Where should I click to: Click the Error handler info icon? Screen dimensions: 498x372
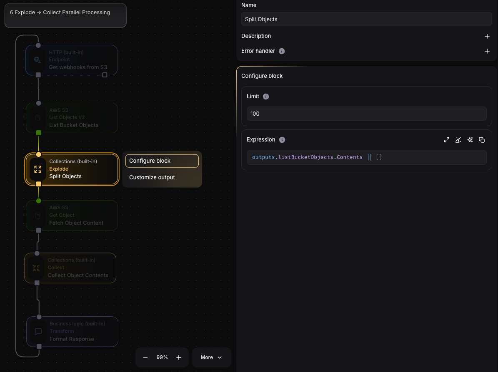pyautogui.click(x=282, y=51)
